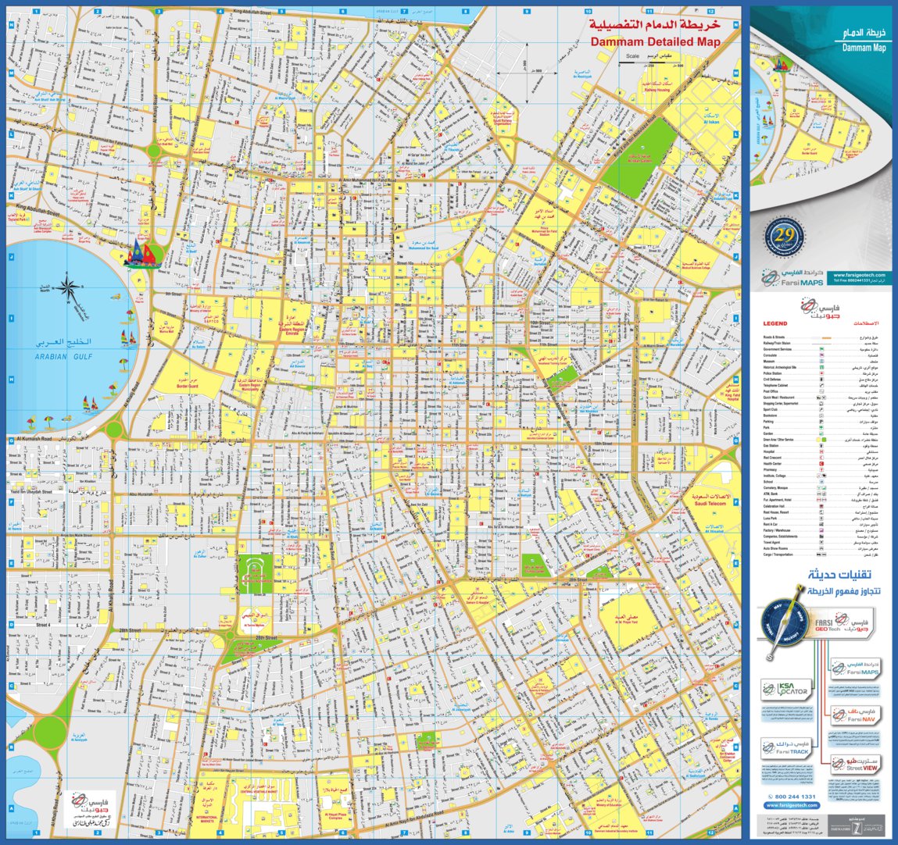The height and width of the screenshot is (845, 898).
Task: Click the north compass rose on the gulf
Action: coord(69,290)
